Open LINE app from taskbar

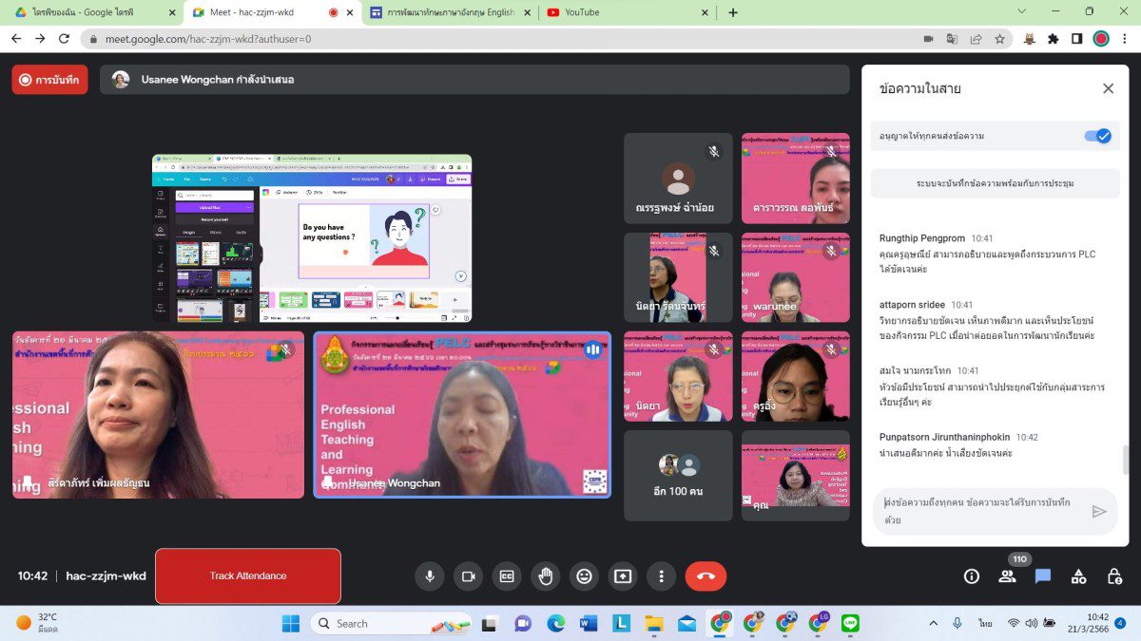pos(850,623)
